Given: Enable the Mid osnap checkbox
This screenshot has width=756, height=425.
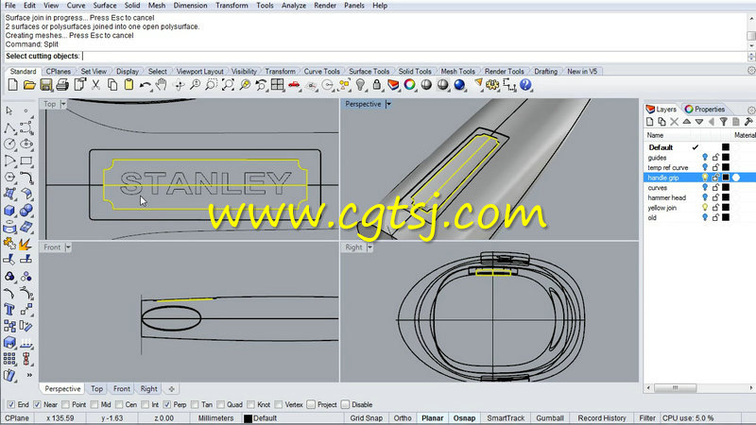Looking at the screenshot, I should (x=94, y=405).
